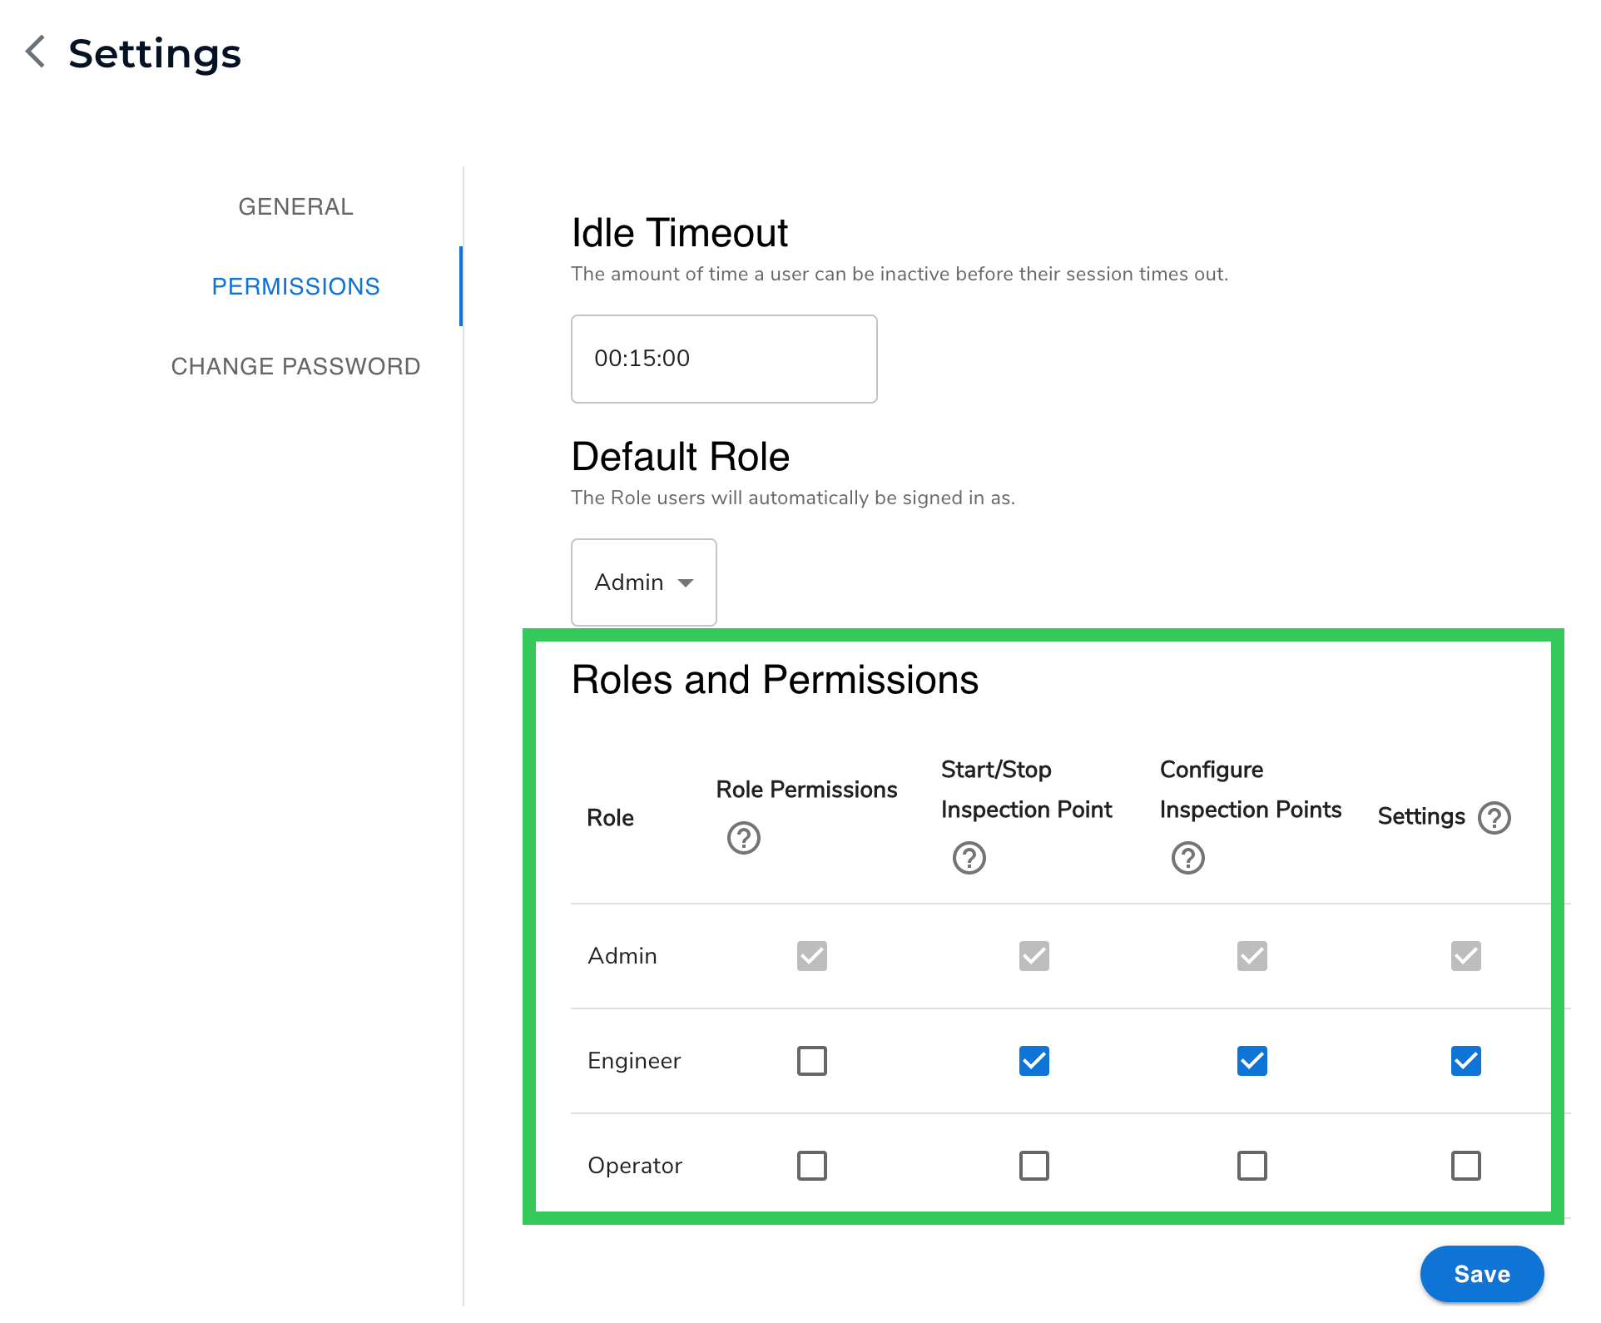Image resolution: width=1601 pixels, height=1323 pixels.
Task: Disable Settings permission for Engineer
Action: 1465,1060
